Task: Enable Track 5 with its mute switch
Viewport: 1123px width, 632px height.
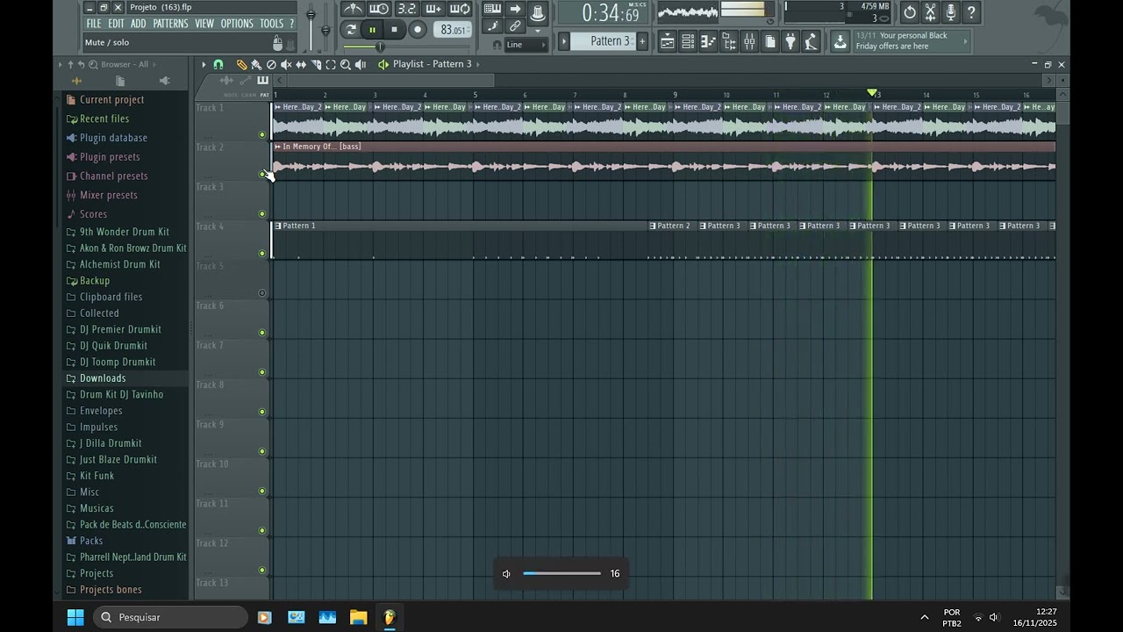Action: coord(261,293)
